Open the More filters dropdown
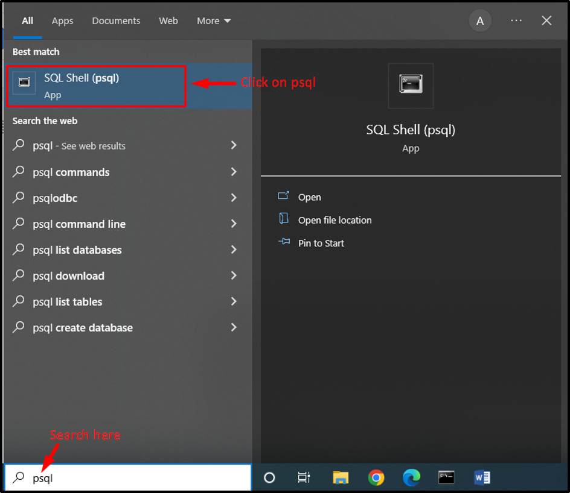 (213, 20)
